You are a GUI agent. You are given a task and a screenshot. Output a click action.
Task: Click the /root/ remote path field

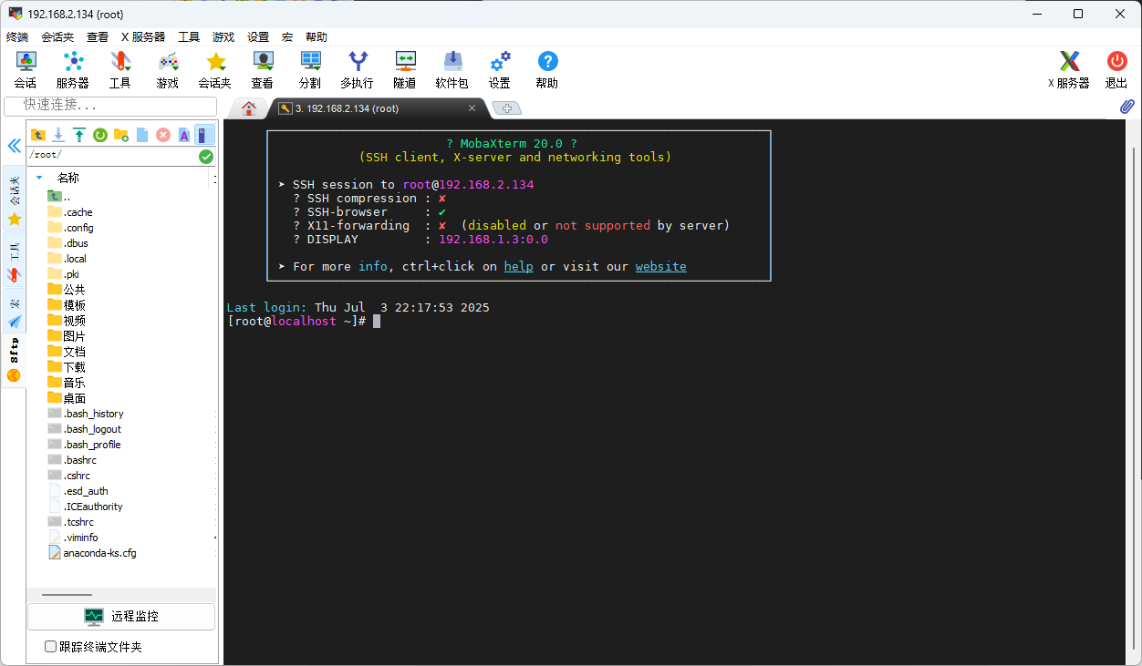point(112,156)
